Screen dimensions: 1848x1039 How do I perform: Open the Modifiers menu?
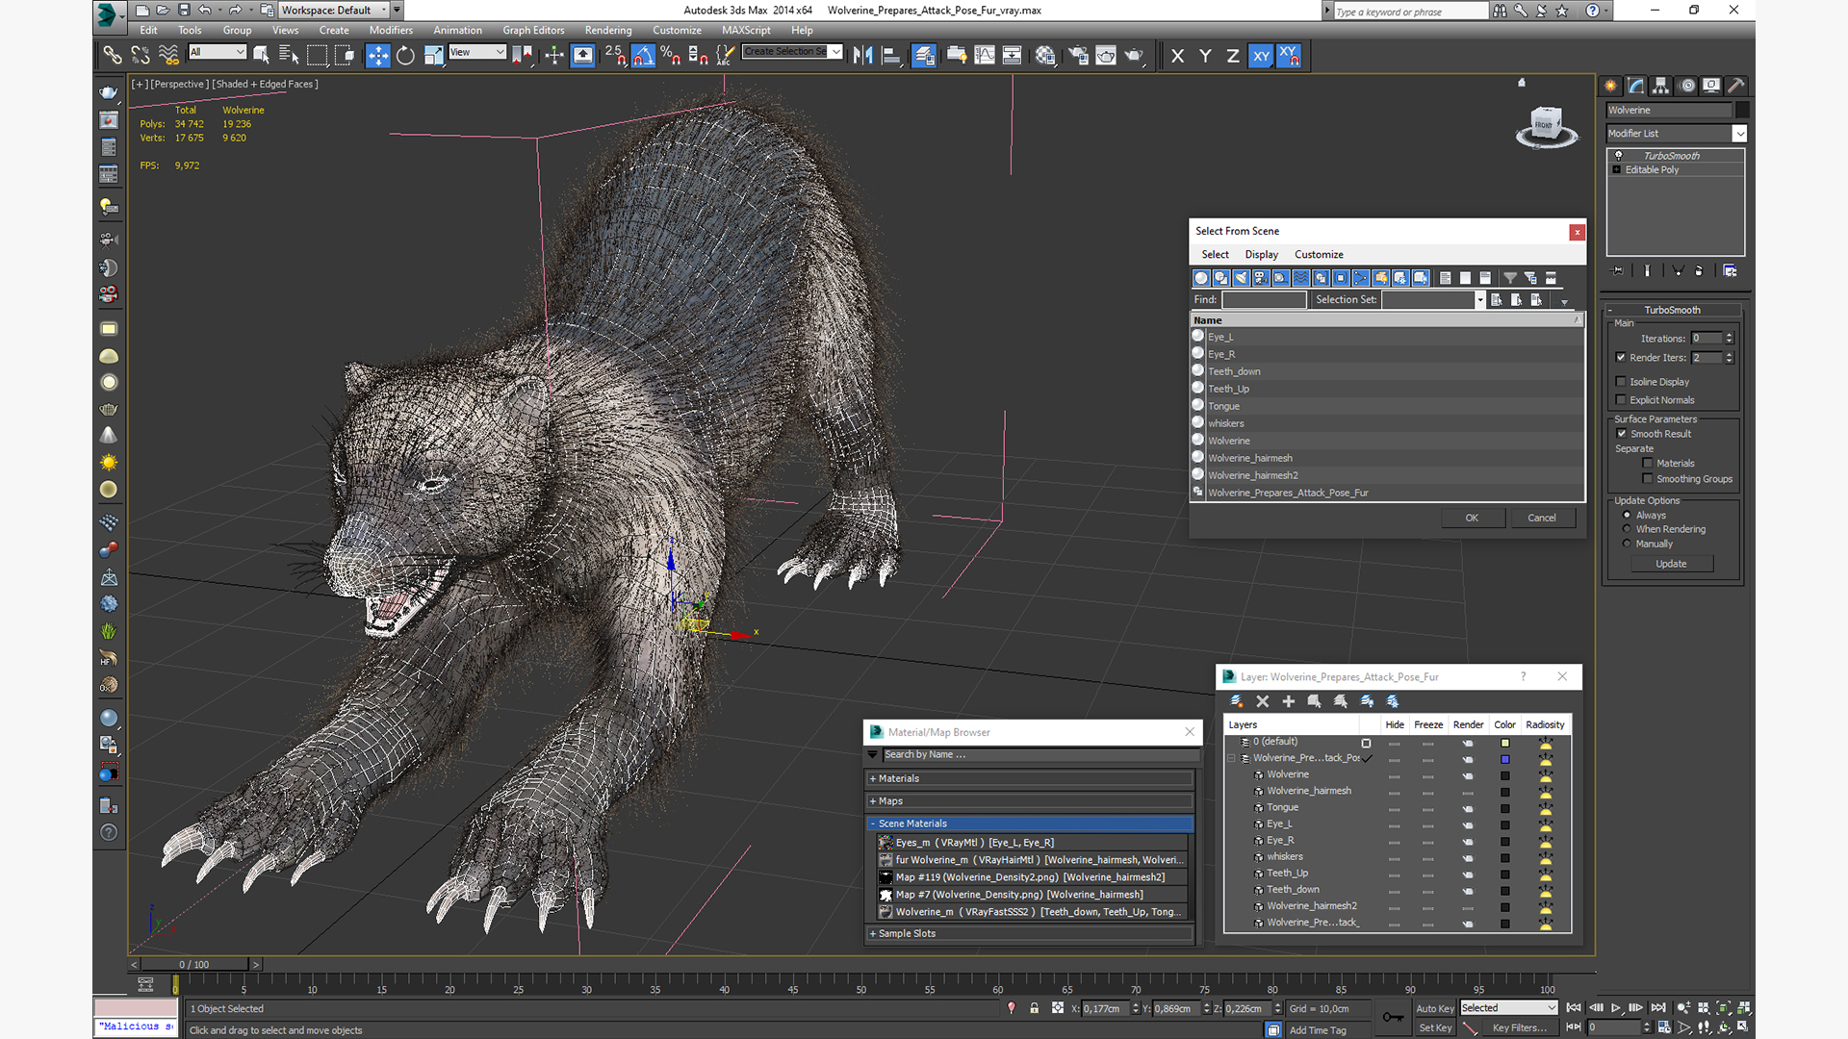[x=391, y=30]
